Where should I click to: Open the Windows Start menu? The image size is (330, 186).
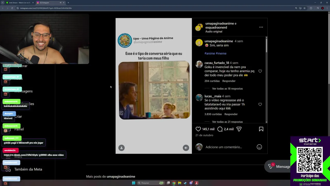click(x=134, y=183)
